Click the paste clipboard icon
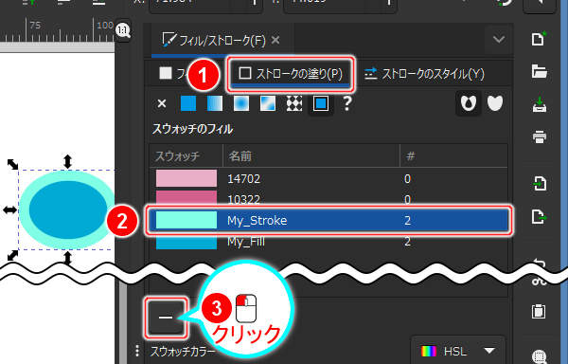 (x=539, y=311)
